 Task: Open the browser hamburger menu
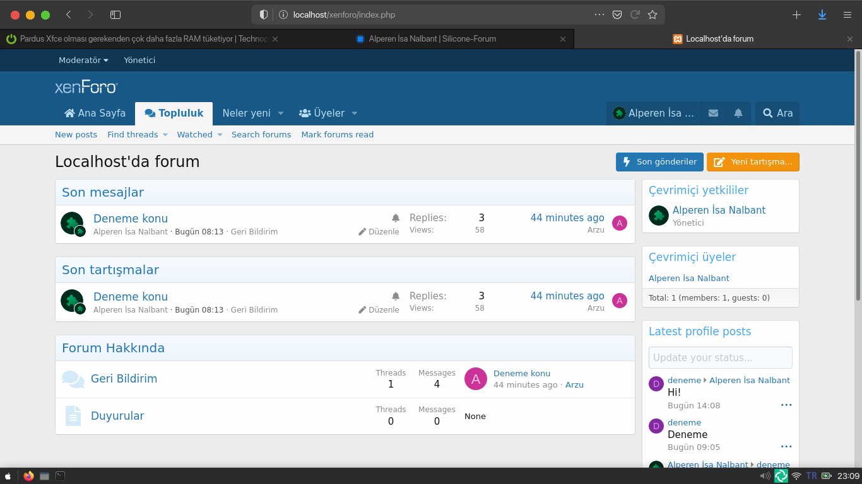point(847,14)
